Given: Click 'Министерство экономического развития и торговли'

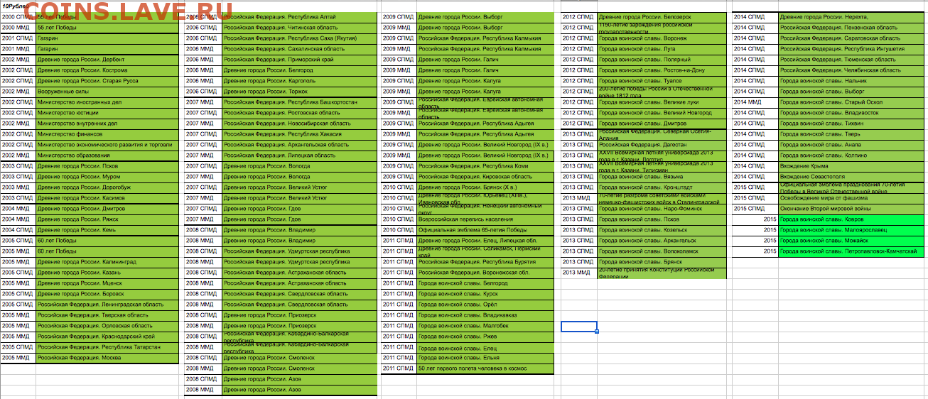Looking at the screenshot, I should pos(107,145).
